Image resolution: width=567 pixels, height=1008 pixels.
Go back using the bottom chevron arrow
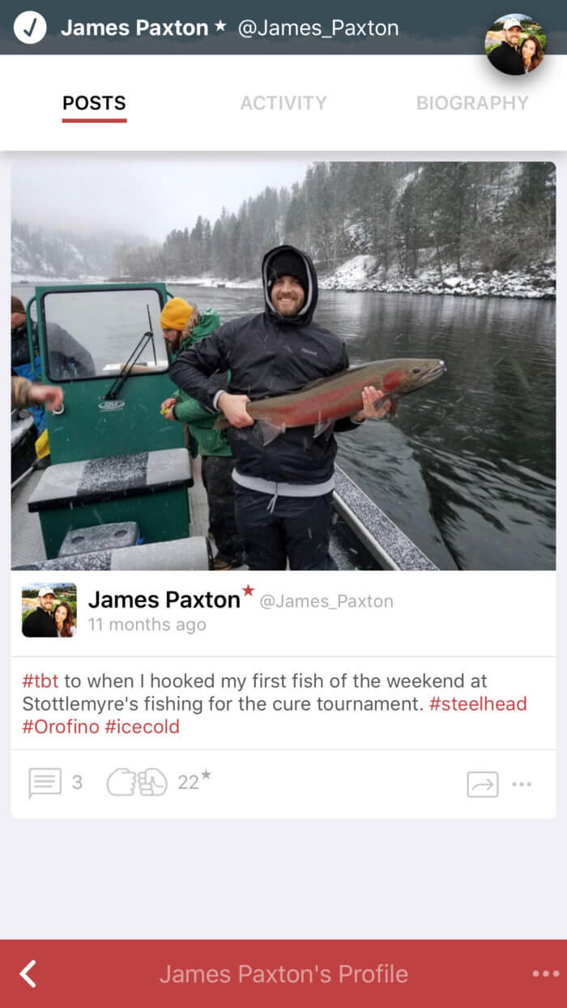[28, 973]
